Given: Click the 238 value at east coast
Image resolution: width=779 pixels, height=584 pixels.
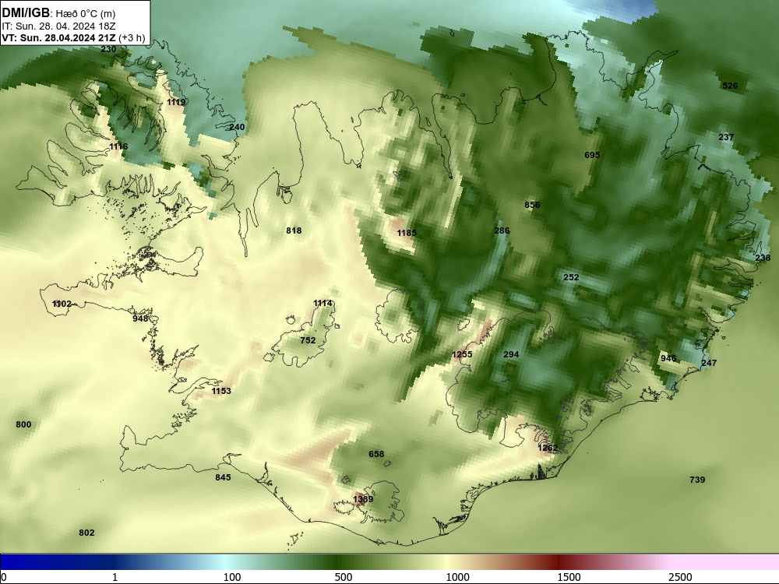Looking at the screenshot, I should [762, 258].
